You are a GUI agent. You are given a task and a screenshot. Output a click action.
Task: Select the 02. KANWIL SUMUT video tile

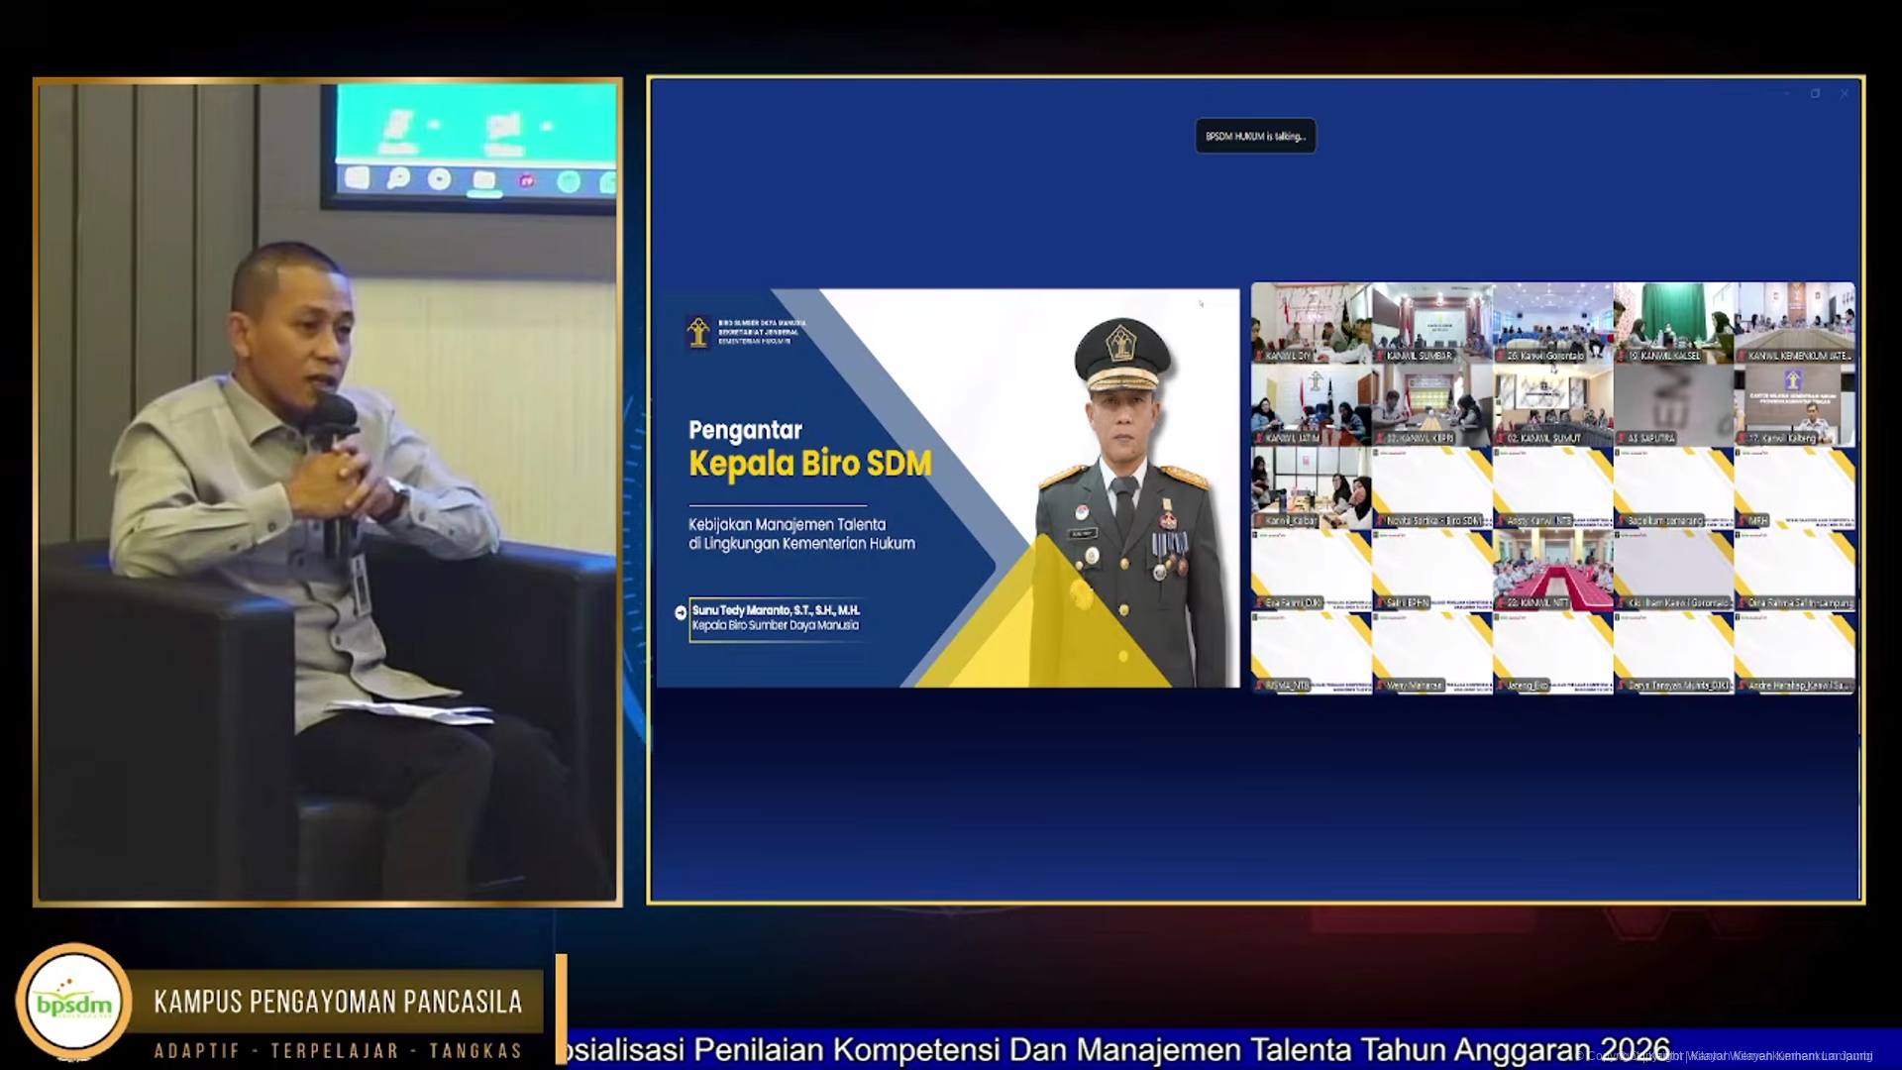click(x=1552, y=405)
